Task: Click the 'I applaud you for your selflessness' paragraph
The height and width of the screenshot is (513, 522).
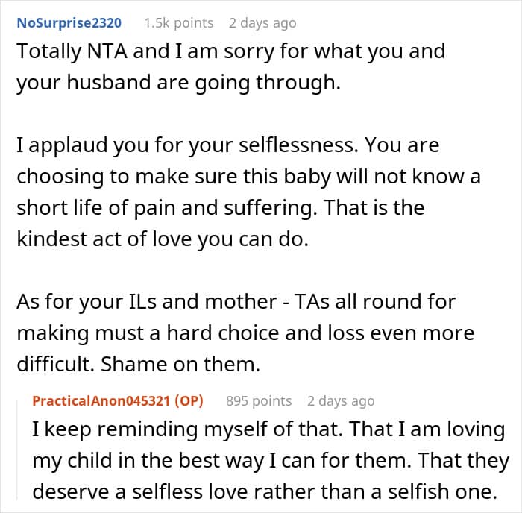Action: (x=248, y=192)
